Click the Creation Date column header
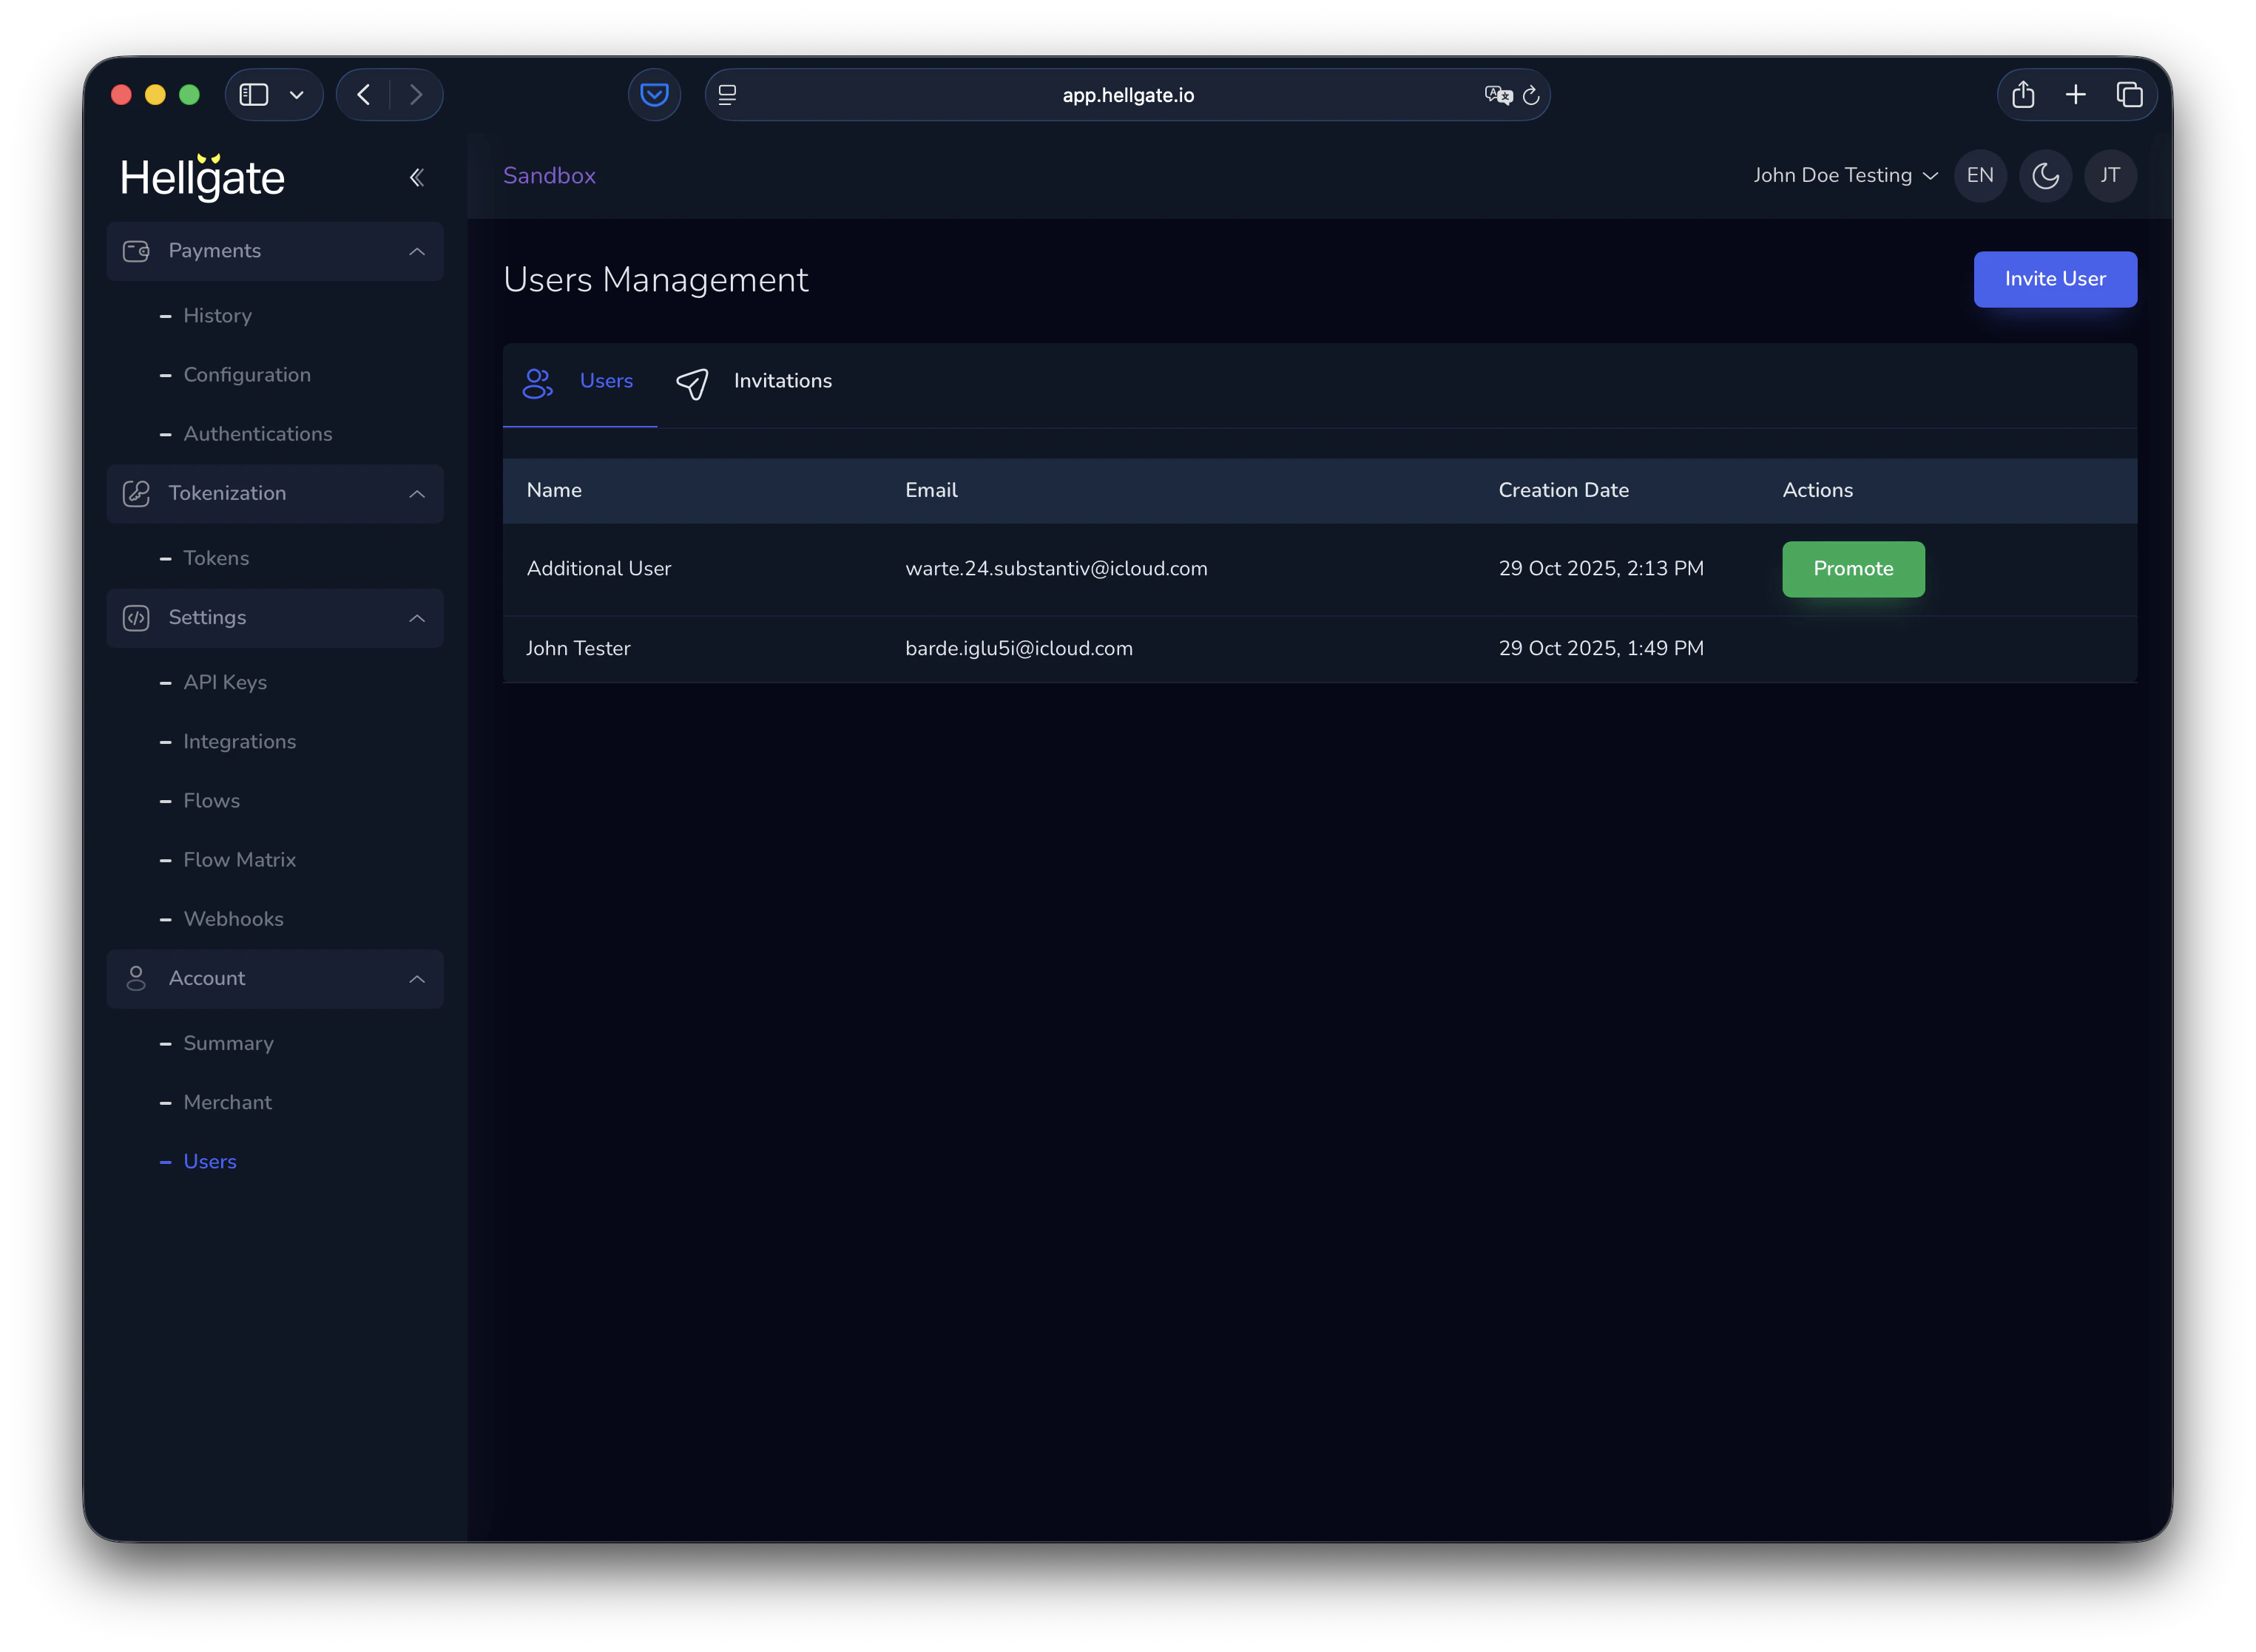The width and height of the screenshot is (2256, 1652). point(1563,490)
